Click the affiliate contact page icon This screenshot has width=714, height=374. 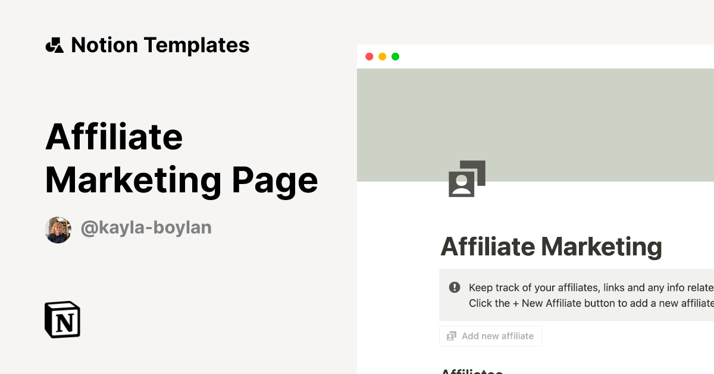click(x=466, y=179)
